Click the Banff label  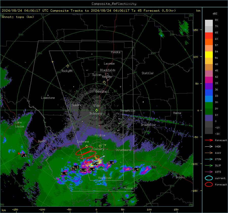(x=42, y=141)
